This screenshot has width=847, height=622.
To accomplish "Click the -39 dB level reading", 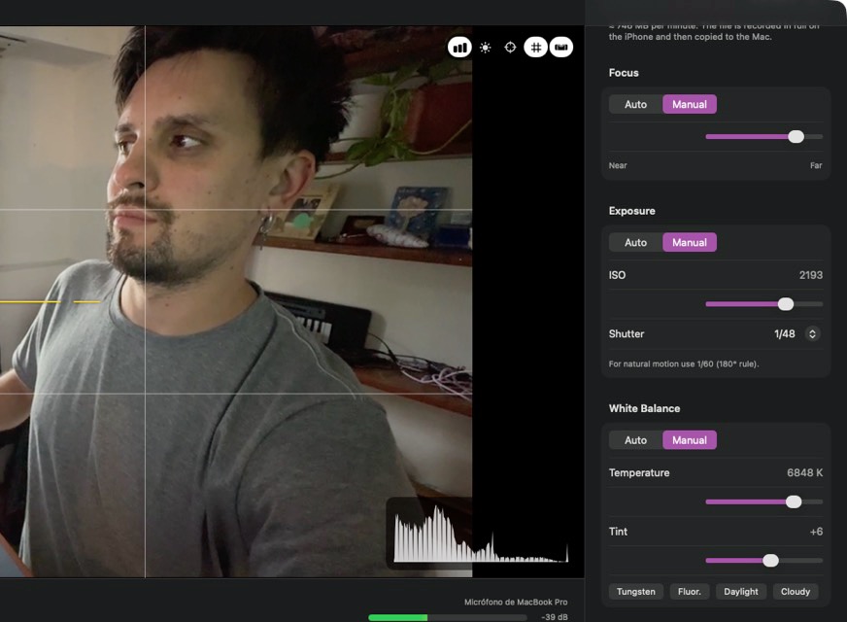I will [555, 617].
